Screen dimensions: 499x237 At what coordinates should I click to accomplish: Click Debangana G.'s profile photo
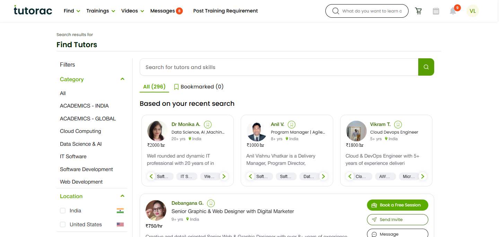pos(156,211)
